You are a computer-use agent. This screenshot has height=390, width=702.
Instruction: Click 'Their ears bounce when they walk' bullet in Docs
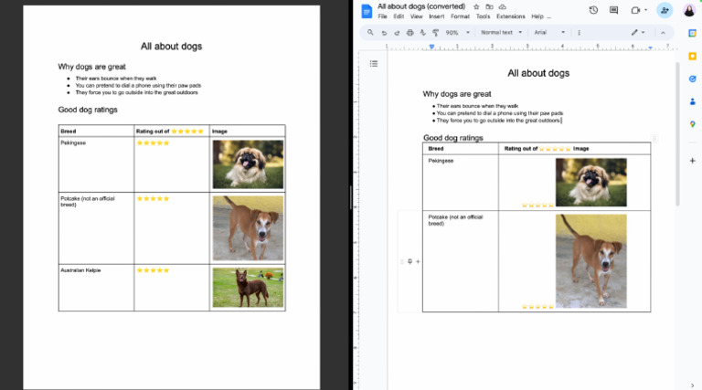point(477,106)
